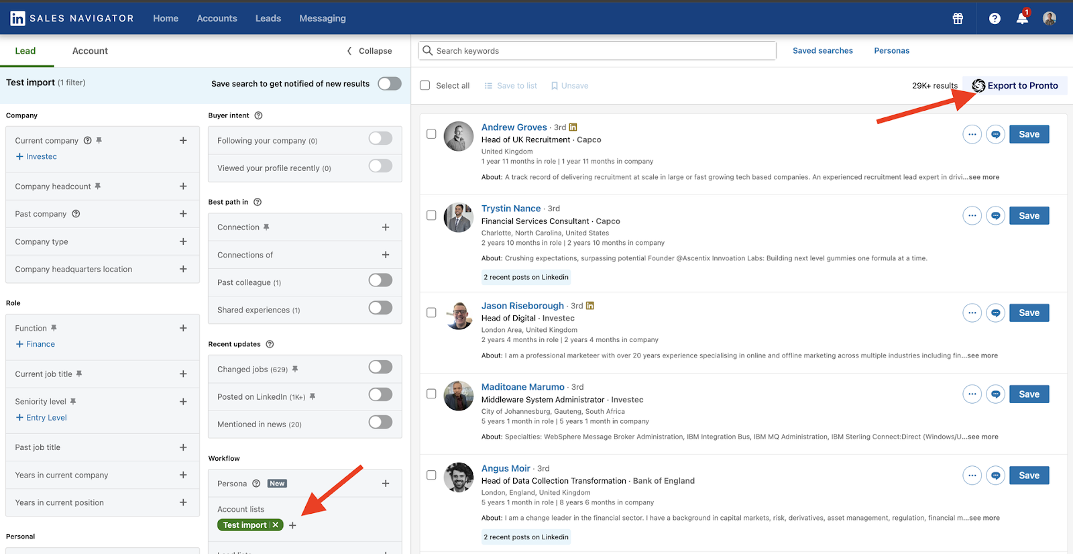
Task: Collapse the filters panel
Action: pyautogui.click(x=370, y=51)
